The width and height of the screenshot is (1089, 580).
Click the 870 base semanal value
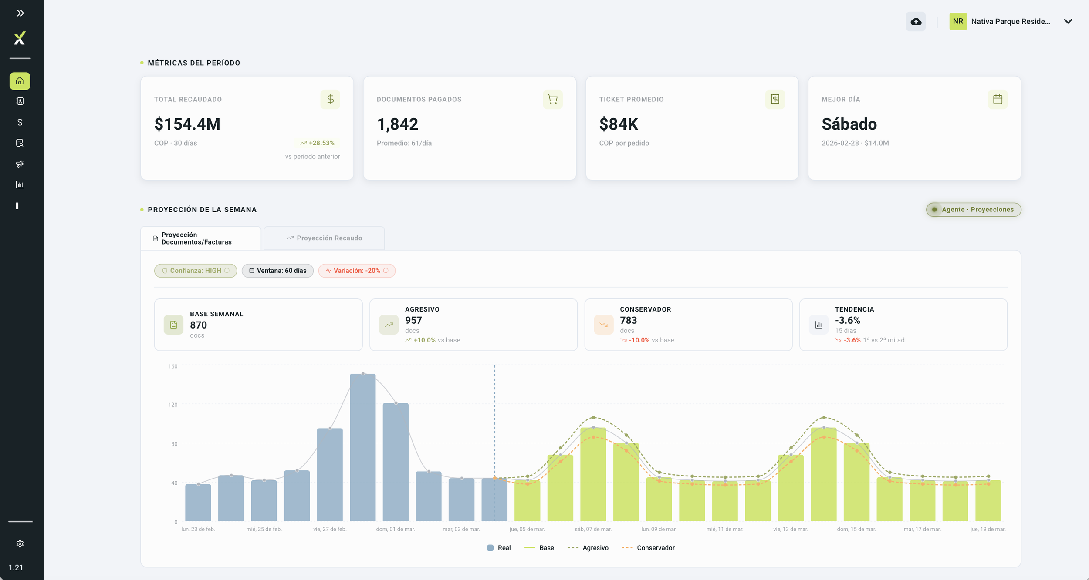tap(198, 325)
